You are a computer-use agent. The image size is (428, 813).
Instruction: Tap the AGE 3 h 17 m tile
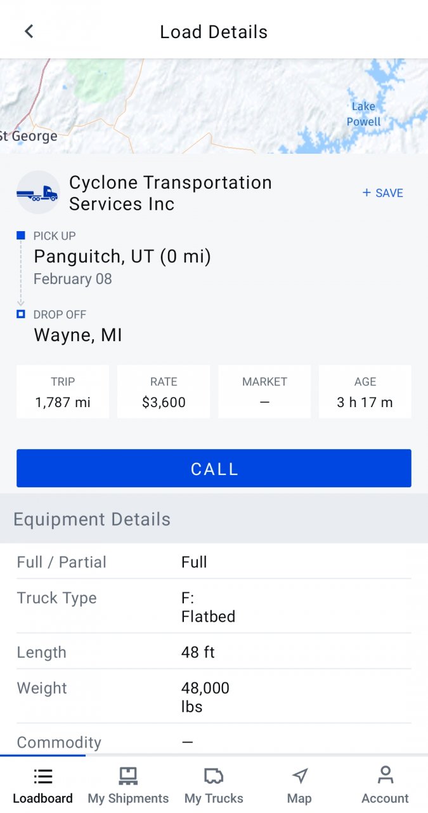click(x=365, y=392)
